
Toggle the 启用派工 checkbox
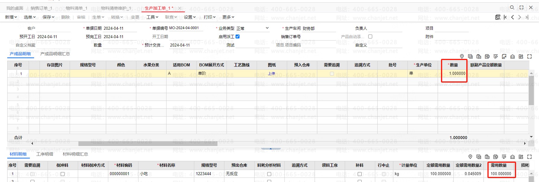point(237,36)
